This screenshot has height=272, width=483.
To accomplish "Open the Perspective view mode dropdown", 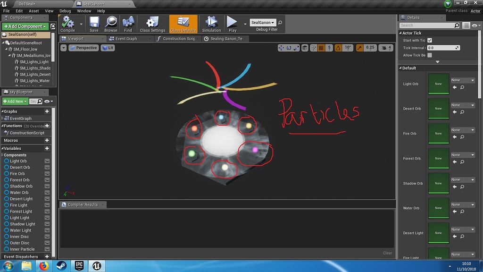I will point(84,48).
